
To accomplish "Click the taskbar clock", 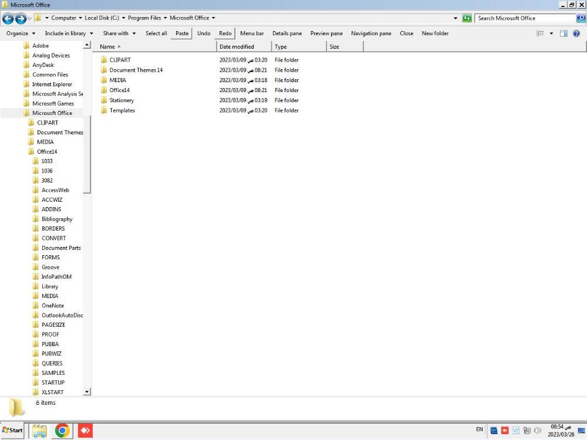I will pos(561,431).
